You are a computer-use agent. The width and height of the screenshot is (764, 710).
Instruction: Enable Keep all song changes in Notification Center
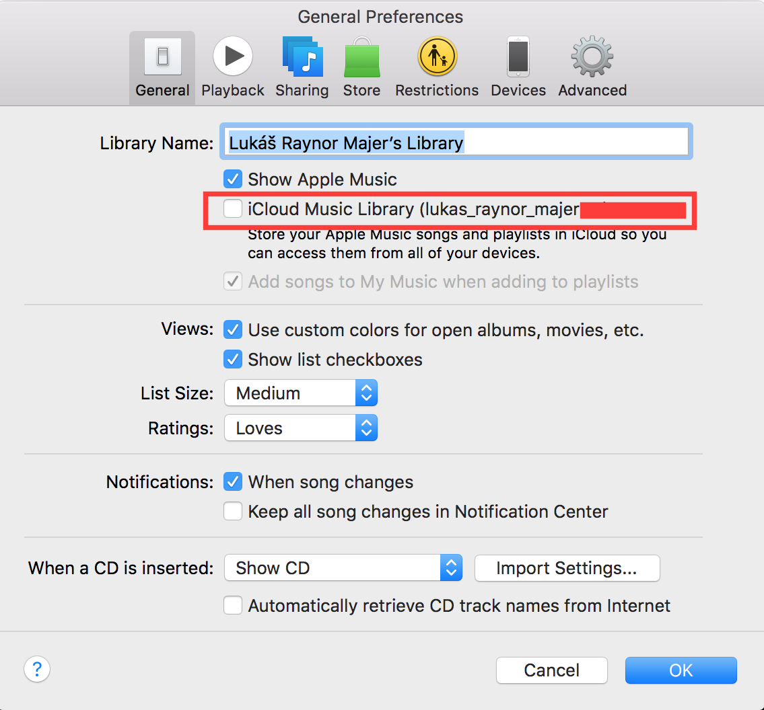click(233, 512)
